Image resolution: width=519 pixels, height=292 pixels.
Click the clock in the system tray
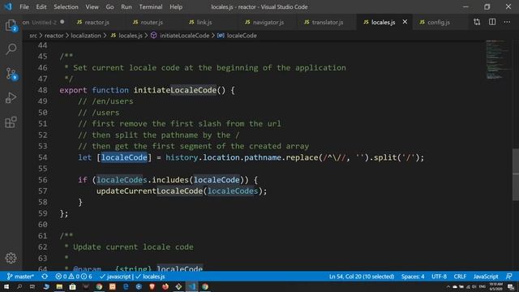pos(495,286)
